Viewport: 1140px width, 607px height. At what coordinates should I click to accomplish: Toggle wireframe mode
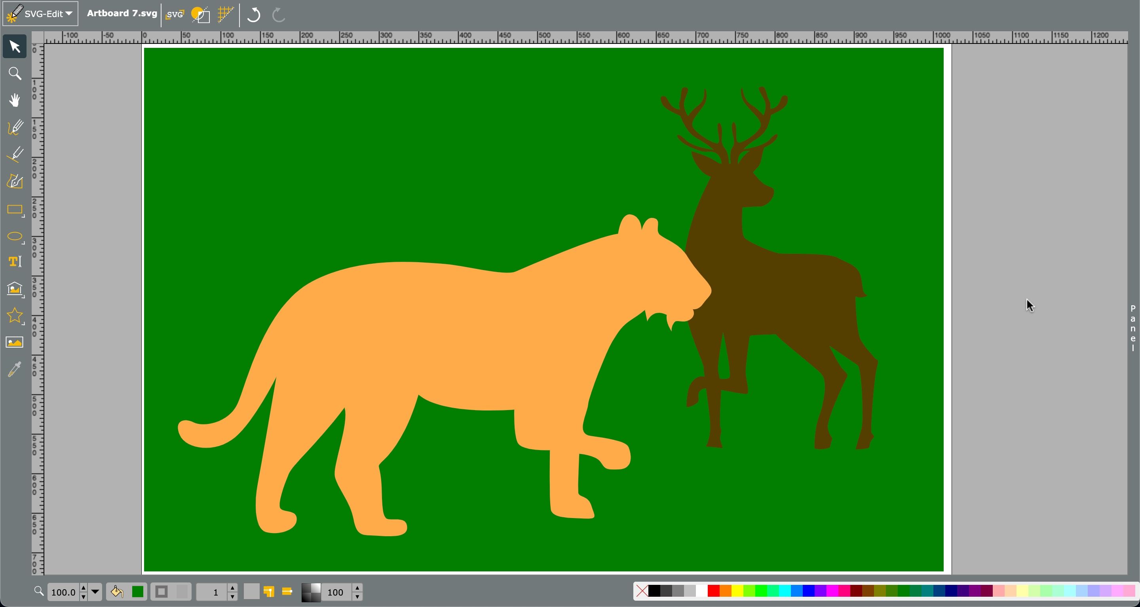[x=200, y=15]
